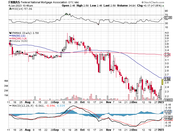This screenshot has width=175, height=132.
Task: Click the 2023 label on the price panel date axis
Action: 161,102
